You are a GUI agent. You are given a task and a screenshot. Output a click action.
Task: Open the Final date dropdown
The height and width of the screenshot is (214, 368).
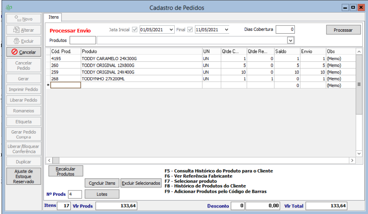click(226, 30)
